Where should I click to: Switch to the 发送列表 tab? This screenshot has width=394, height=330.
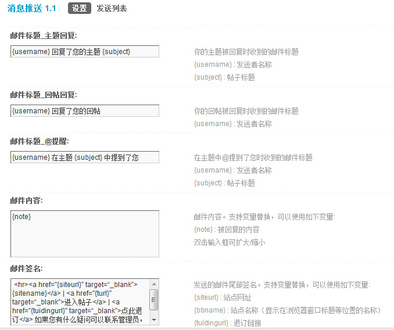pos(112,8)
